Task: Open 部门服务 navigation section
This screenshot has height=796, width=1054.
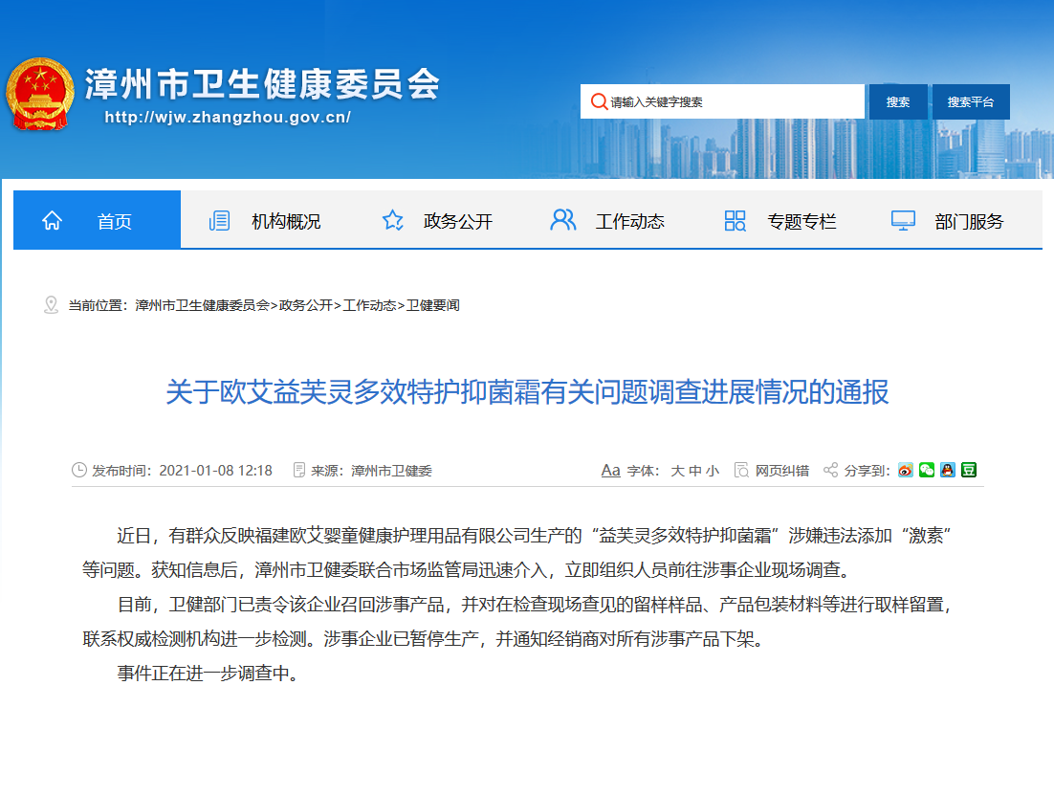Action: click(x=968, y=221)
